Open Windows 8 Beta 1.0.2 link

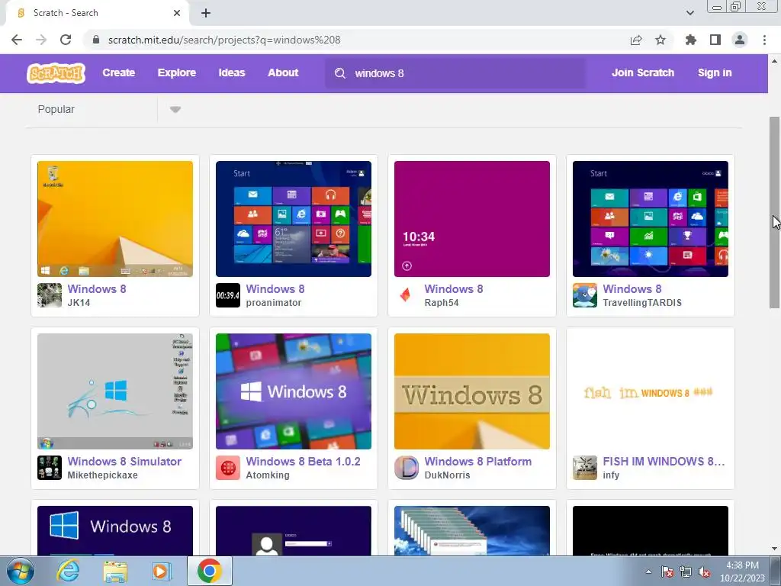tap(303, 462)
